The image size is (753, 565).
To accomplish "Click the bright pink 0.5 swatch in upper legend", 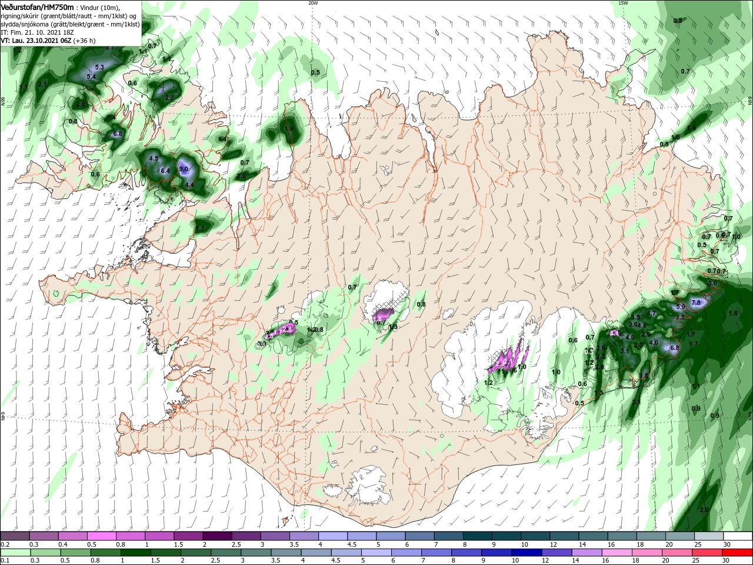I will [x=101, y=536].
